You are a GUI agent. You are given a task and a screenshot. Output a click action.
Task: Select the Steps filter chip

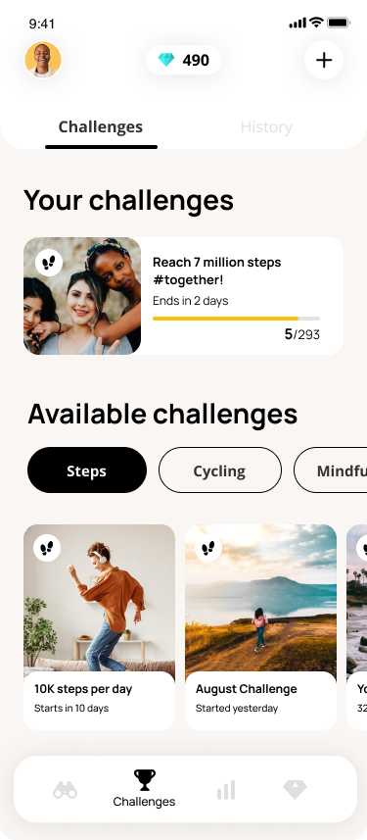[87, 470]
